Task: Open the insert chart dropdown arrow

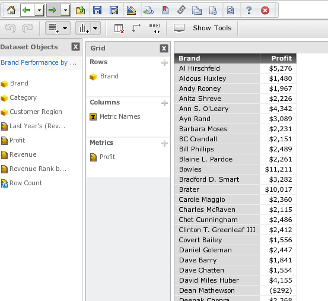Action: (x=95, y=28)
